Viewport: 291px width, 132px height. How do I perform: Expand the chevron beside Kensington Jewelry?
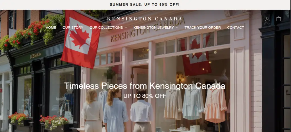tap(177, 28)
